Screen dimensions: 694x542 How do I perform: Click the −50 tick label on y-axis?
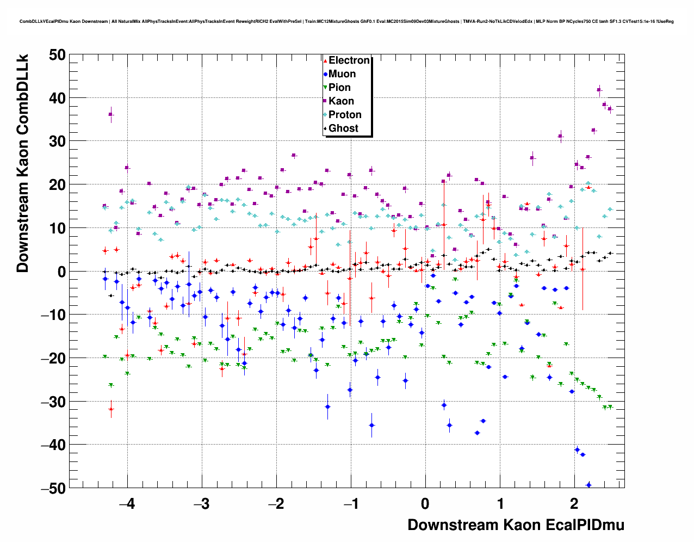(53, 488)
